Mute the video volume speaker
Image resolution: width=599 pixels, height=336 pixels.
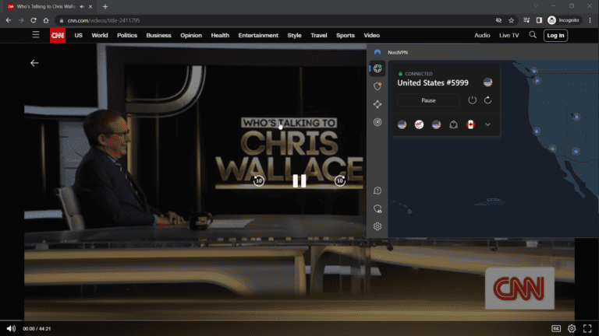tap(11, 328)
